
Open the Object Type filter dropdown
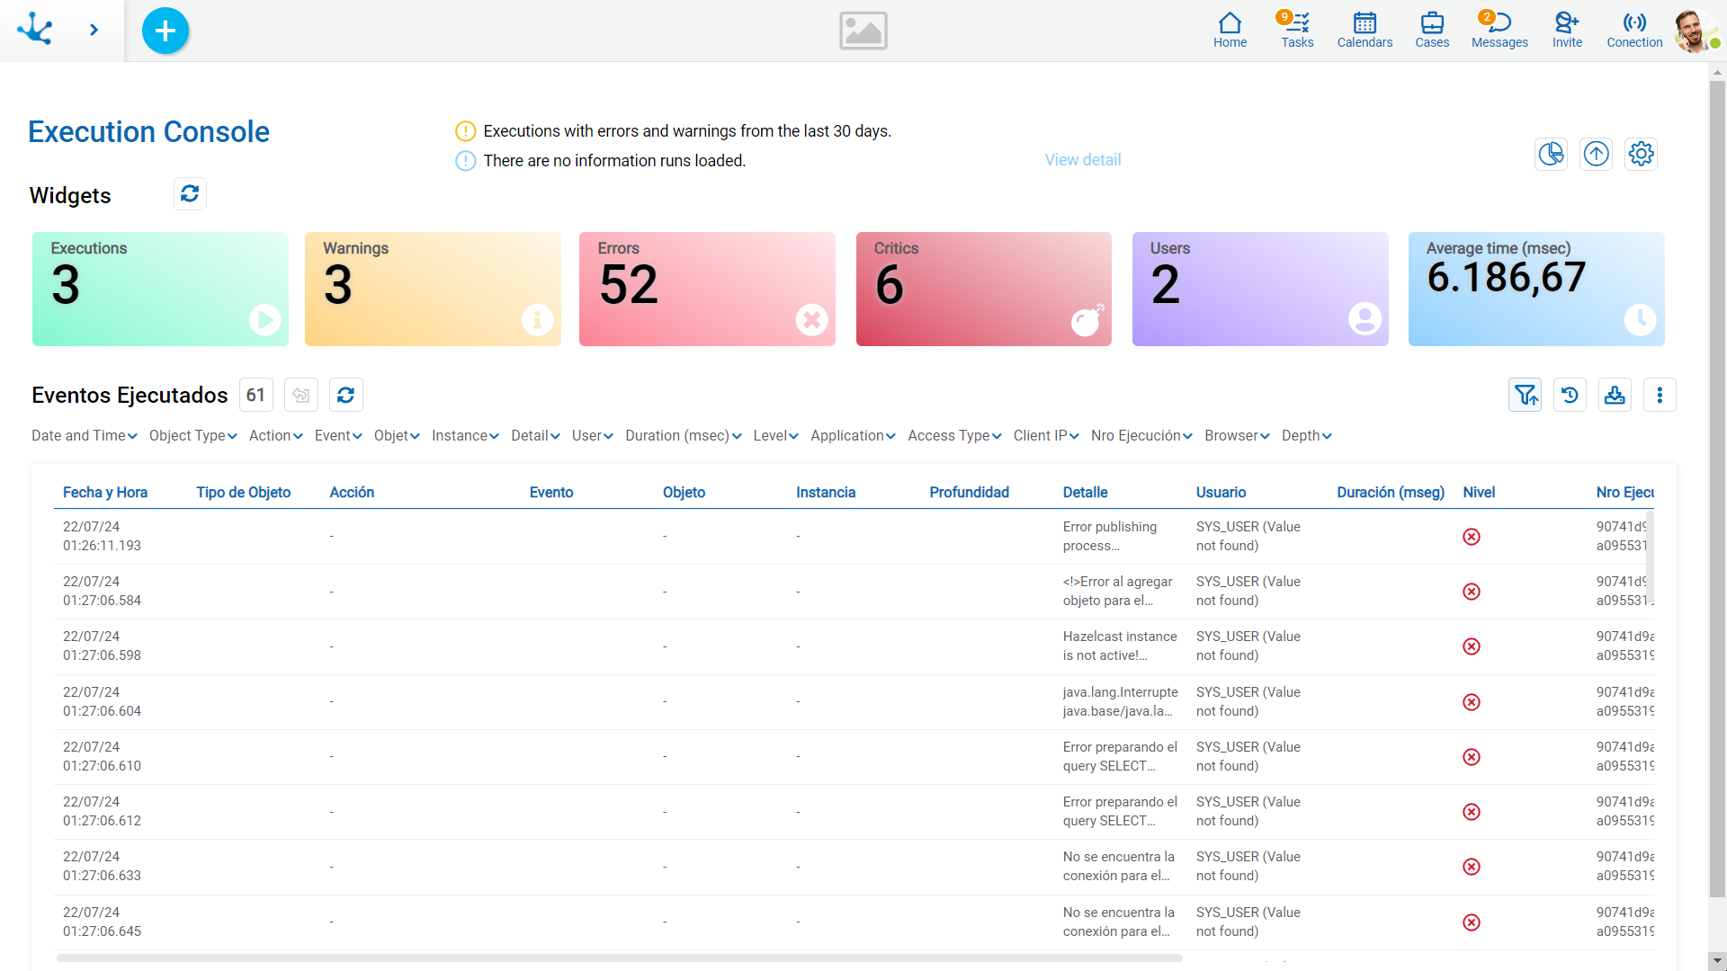(192, 435)
